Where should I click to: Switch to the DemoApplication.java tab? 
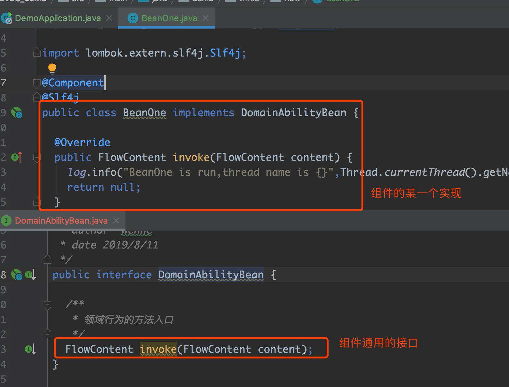58,18
